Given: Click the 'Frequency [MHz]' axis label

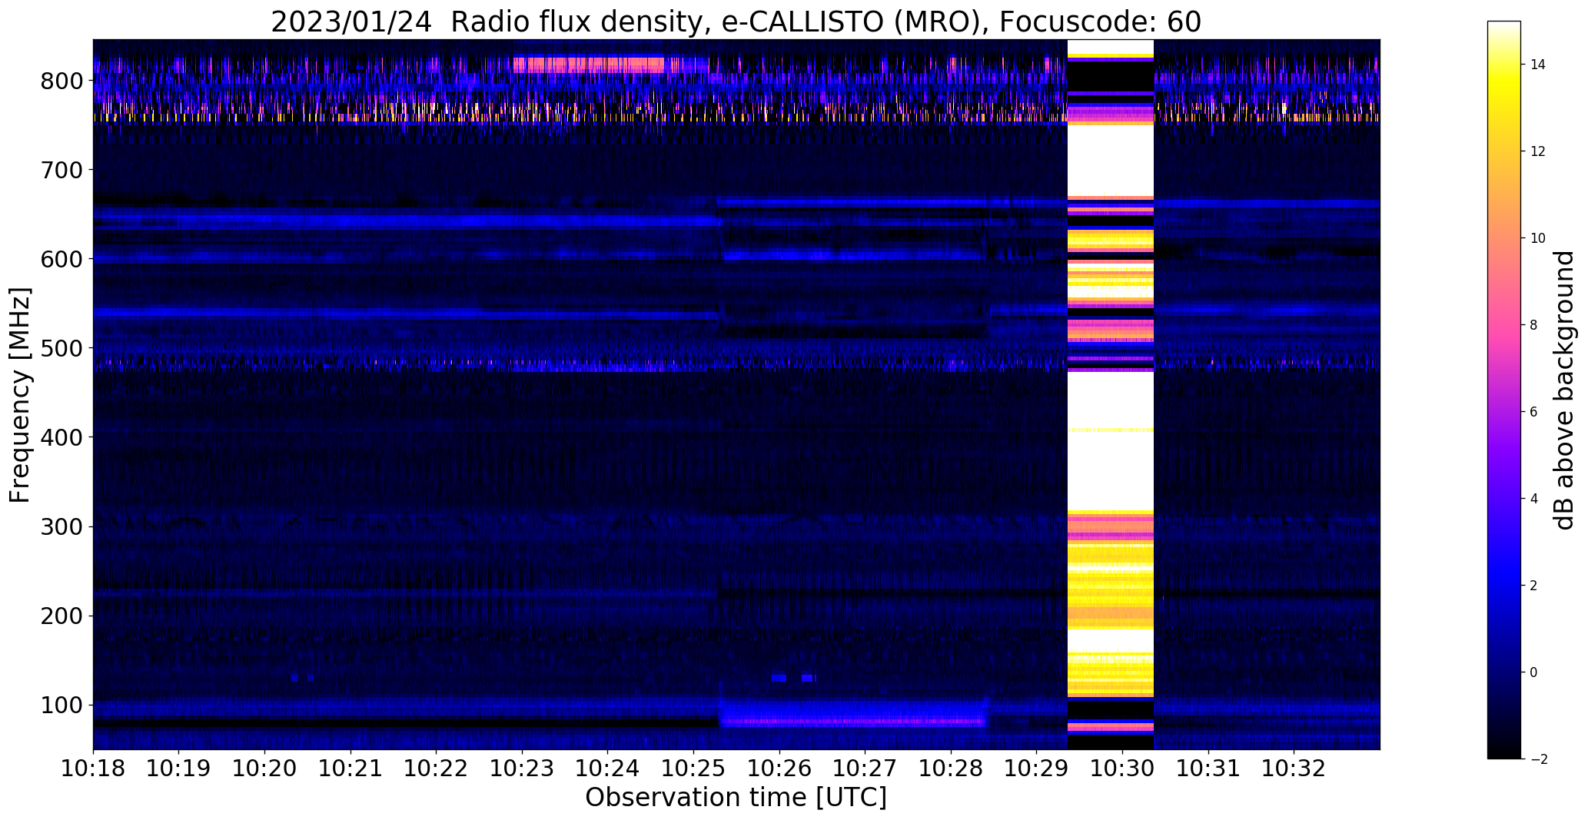Looking at the screenshot, I should point(21,395).
